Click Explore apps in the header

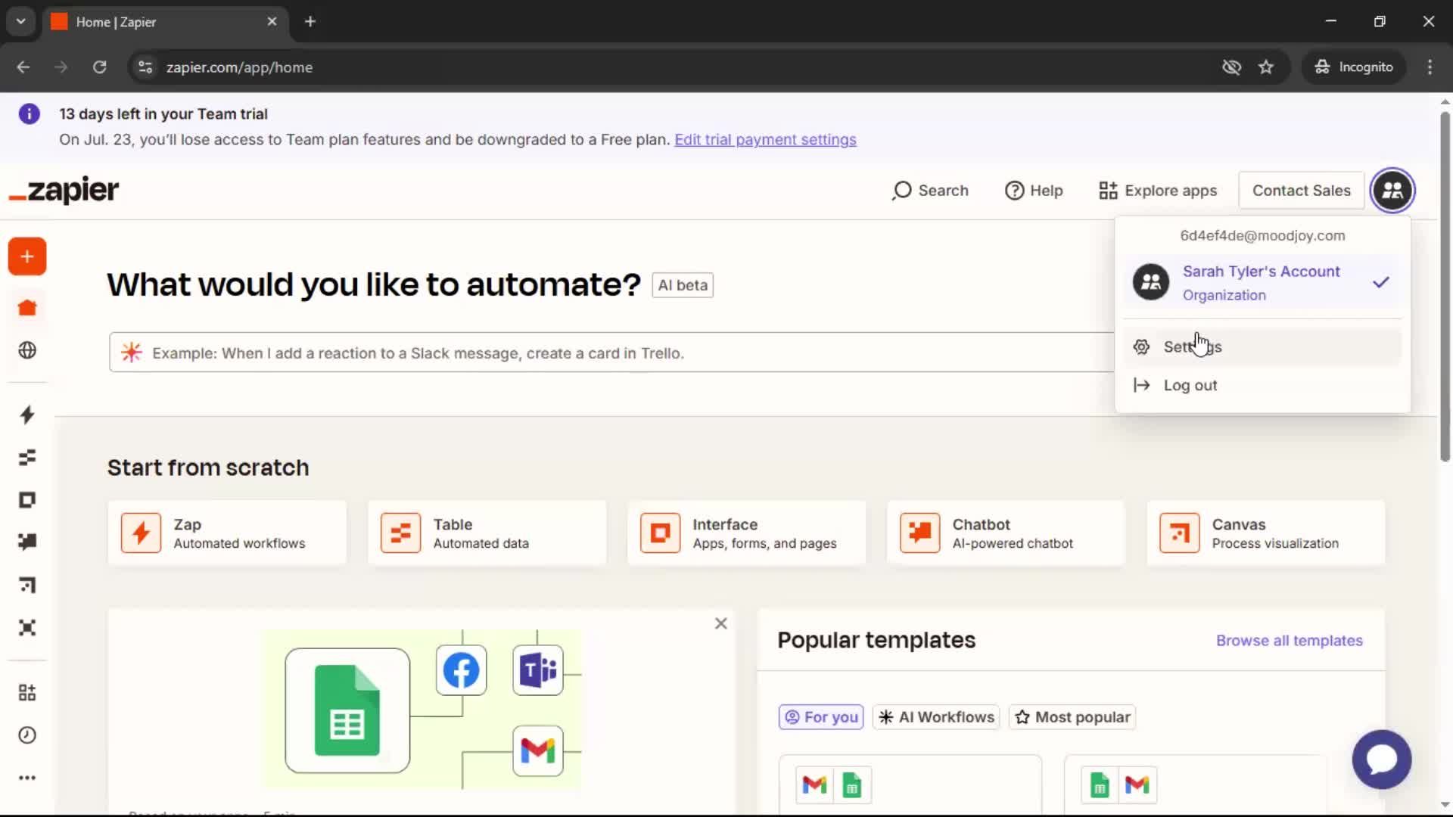[1158, 191]
